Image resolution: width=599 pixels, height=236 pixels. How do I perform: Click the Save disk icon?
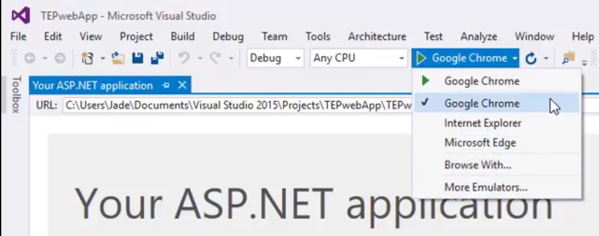tap(138, 58)
